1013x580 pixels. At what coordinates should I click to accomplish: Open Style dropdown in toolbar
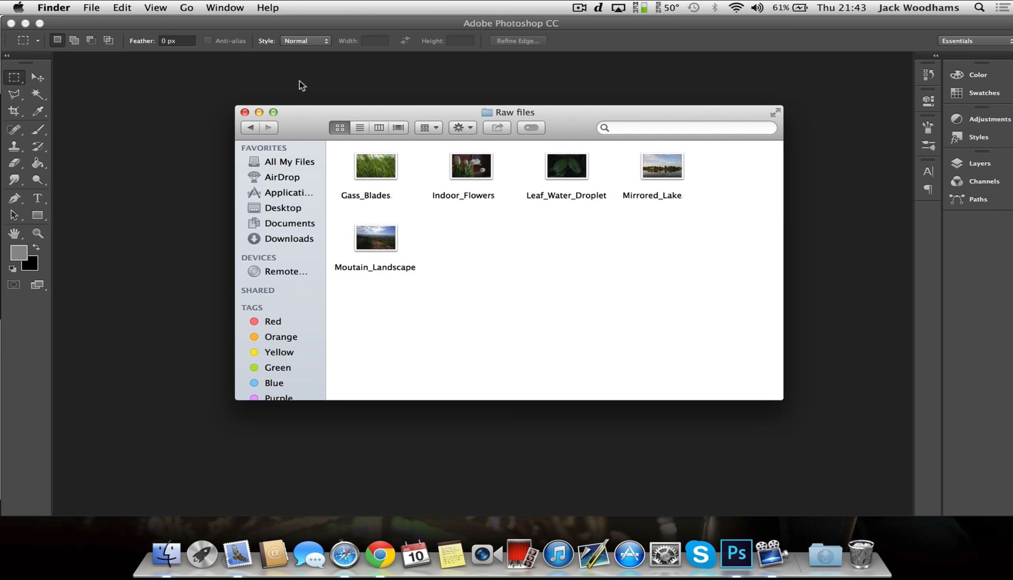[306, 40]
